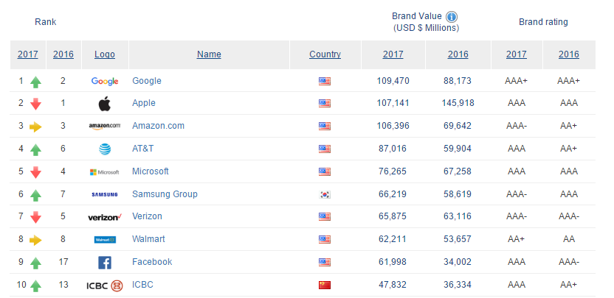Sort by 2017 Brand Value header
The width and height of the screenshot is (614, 298).
click(393, 54)
